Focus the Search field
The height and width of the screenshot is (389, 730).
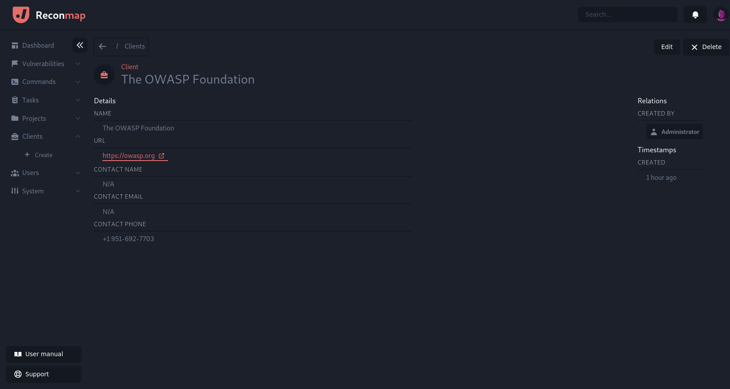pos(628,14)
